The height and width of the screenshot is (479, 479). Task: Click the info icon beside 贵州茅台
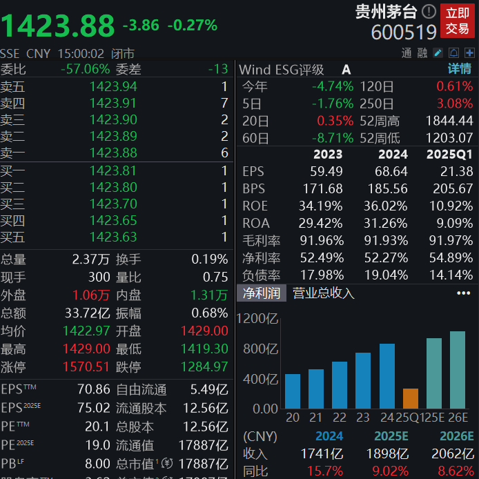click(x=429, y=12)
